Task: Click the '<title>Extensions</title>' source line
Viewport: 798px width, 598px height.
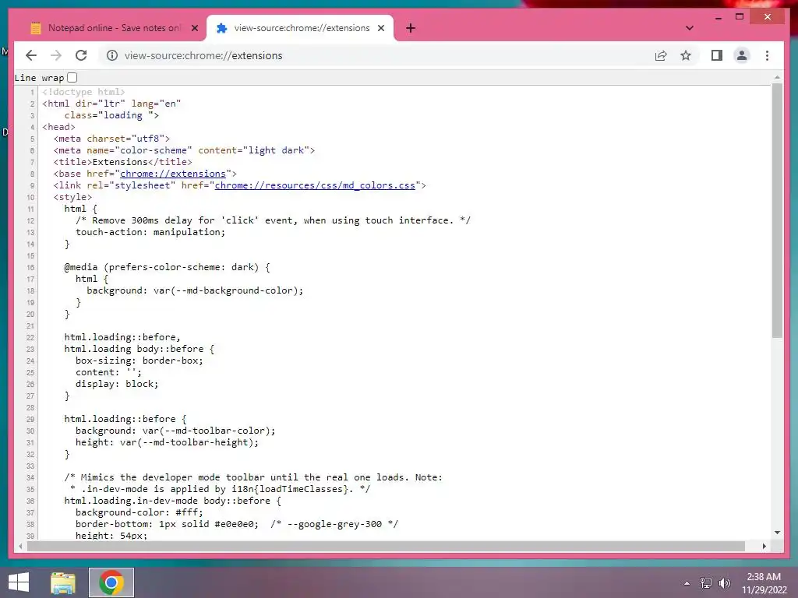Action: pos(122,162)
